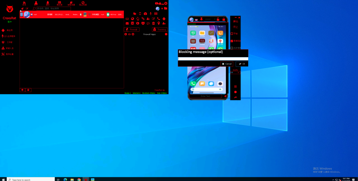358x181 pixels.
Task: Click the camera icon in right panel
Action: click(145, 14)
